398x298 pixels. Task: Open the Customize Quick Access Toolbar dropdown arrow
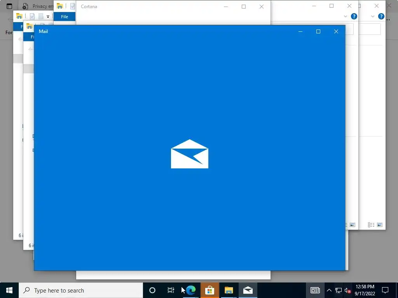point(48,17)
